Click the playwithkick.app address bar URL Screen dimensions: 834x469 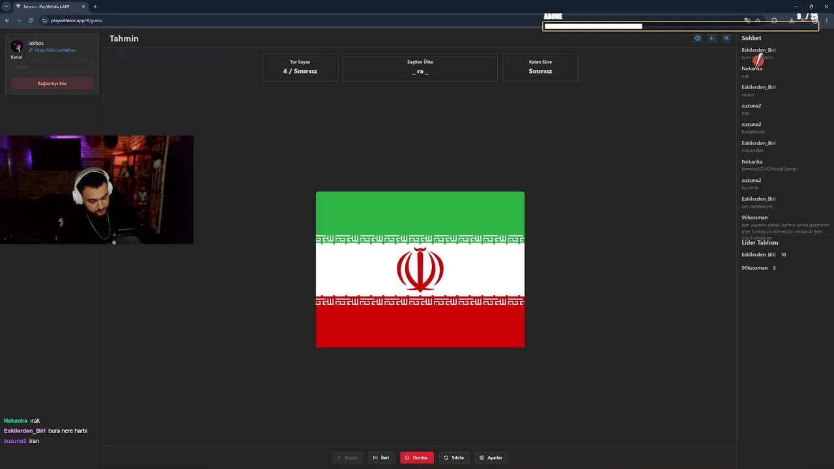click(x=77, y=20)
